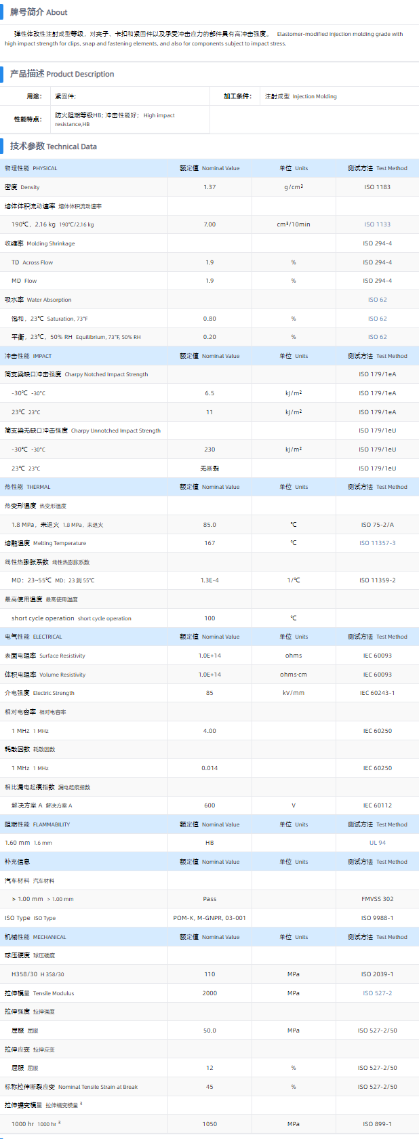Click the FMVSS 302 test method cell

(377, 899)
